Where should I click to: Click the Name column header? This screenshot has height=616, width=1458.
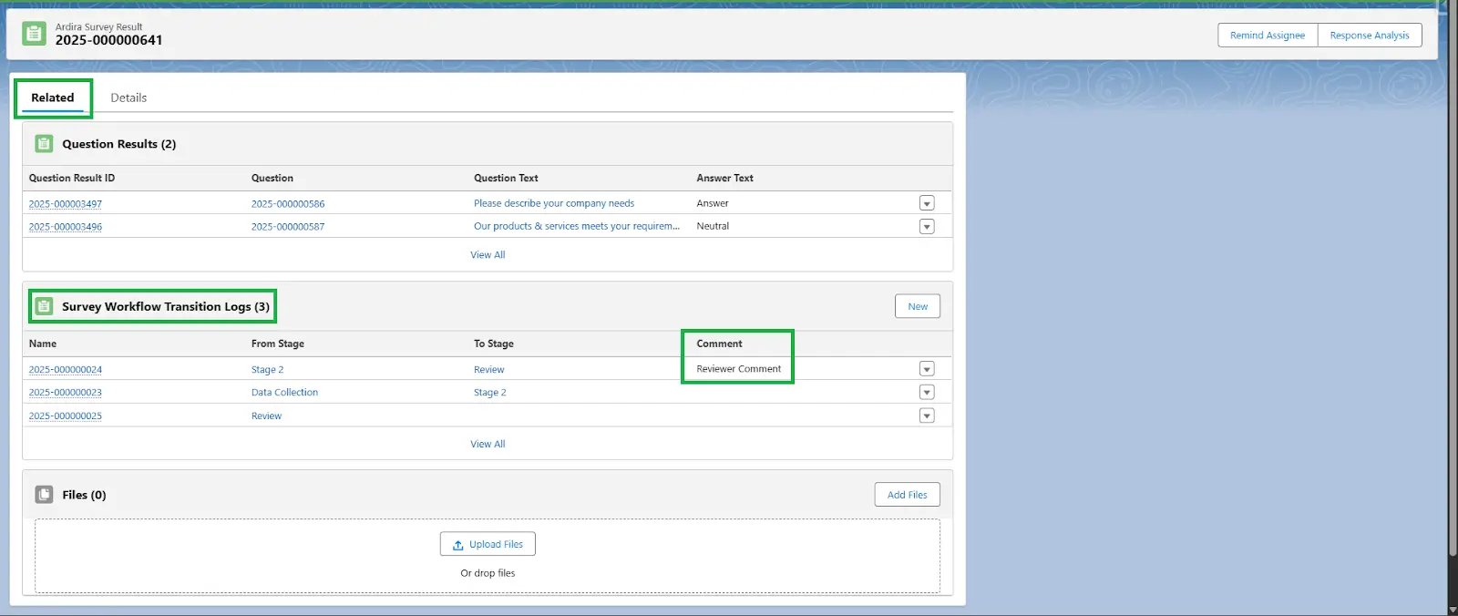click(43, 344)
